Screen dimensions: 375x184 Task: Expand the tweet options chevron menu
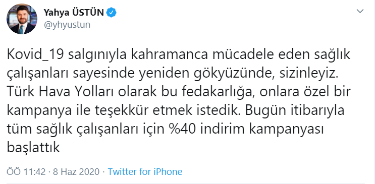(x=360, y=11)
